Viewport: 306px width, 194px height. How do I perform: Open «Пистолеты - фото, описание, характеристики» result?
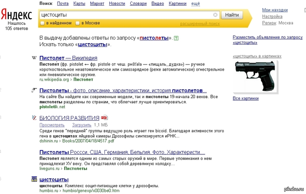pyautogui.click(x=123, y=90)
